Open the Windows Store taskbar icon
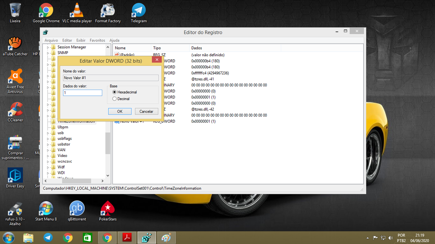 (88, 238)
